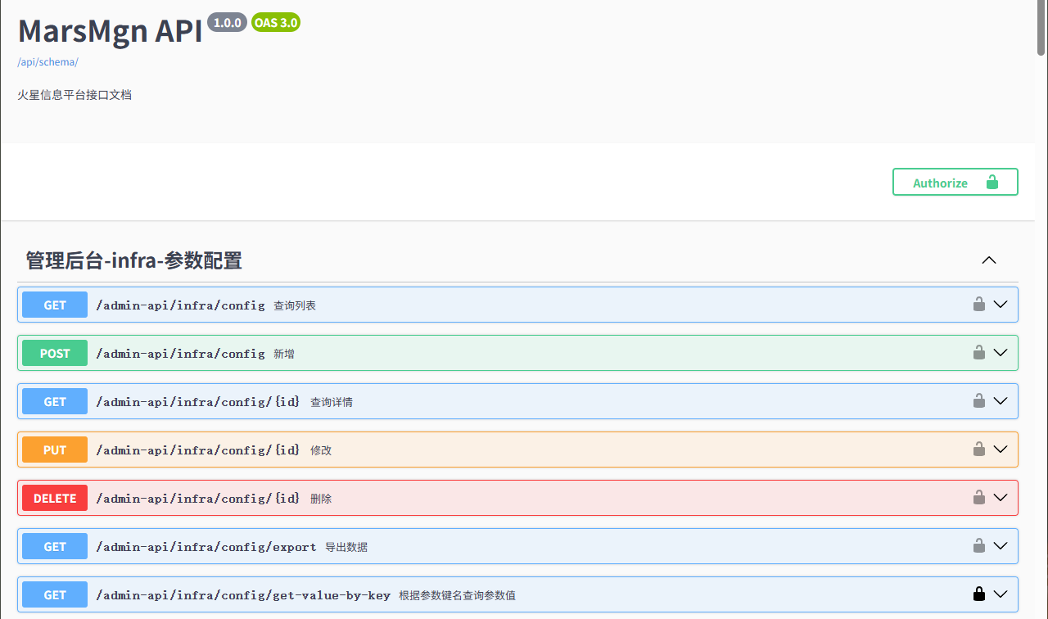Expand the GET 查询详情 endpoint chevron

[1000, 401]
